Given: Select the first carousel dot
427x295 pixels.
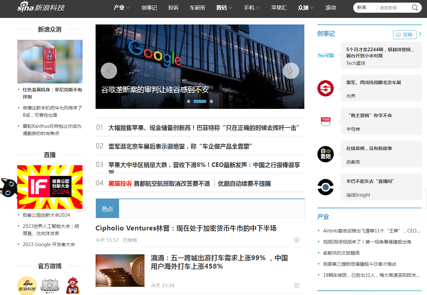Looking at the screenshot, I should 189,101.
